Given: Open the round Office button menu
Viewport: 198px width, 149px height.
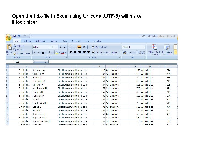Looking at the screenshot, I should pos(8,38).
